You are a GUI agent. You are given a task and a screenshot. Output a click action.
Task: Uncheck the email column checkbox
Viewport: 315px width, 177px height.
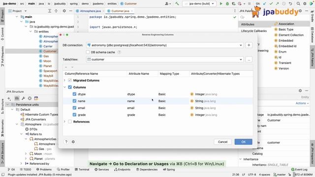tap(74, 108)
